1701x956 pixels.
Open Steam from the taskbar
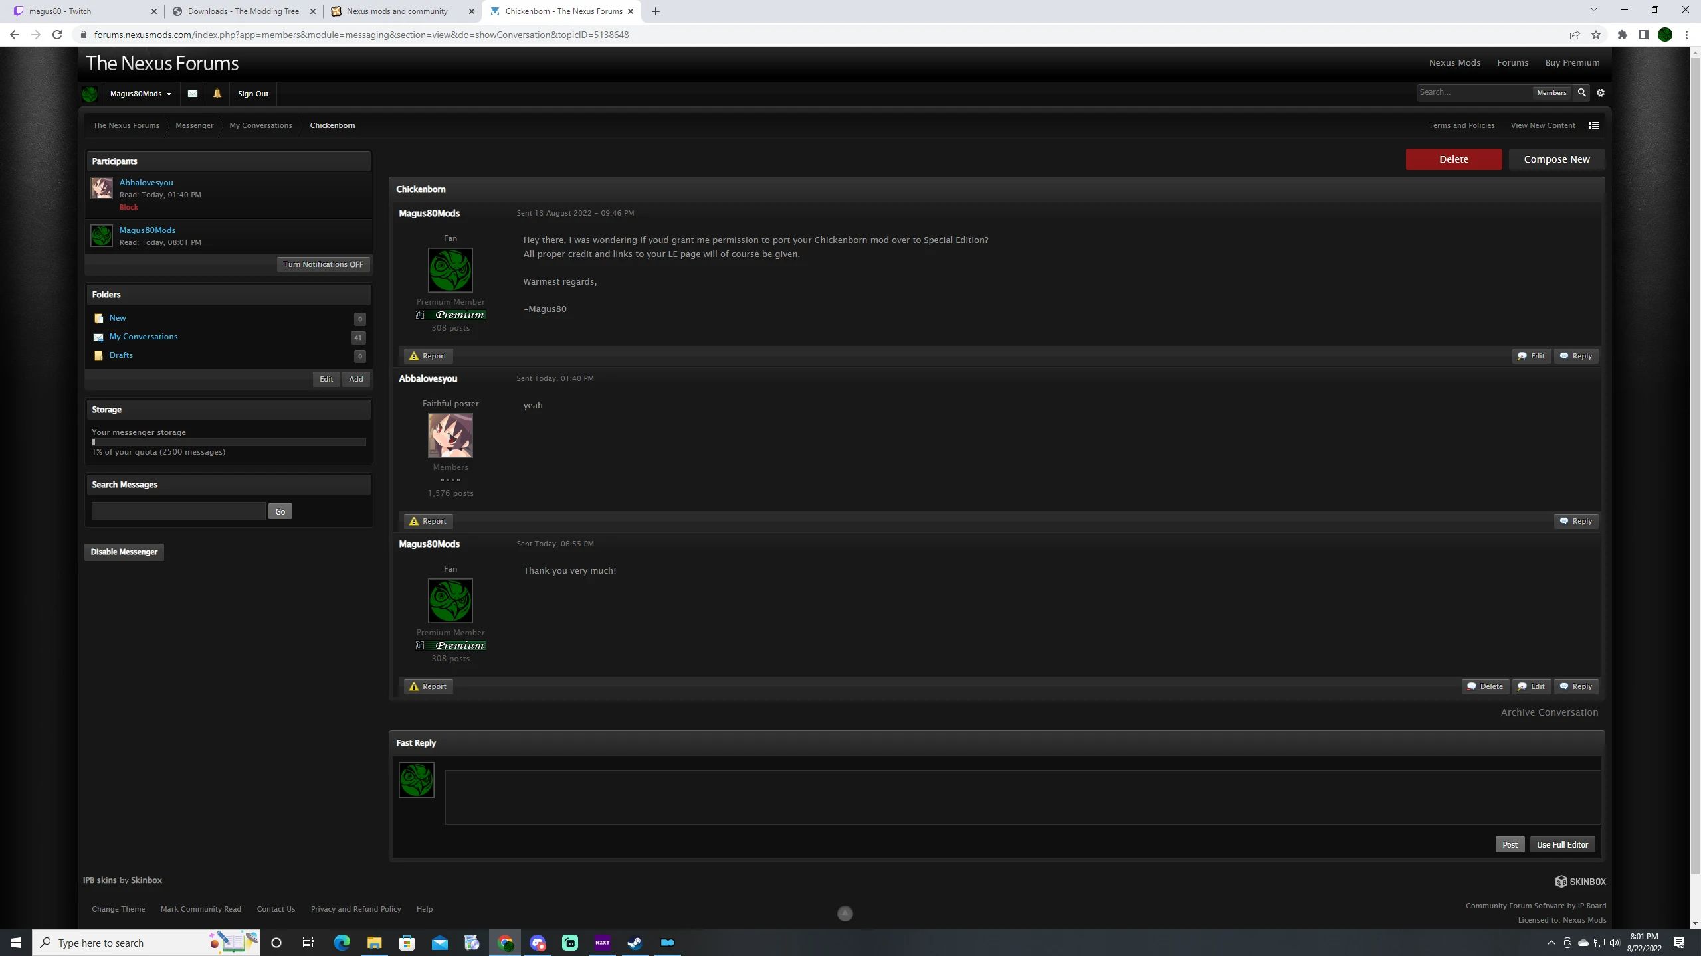635,943
